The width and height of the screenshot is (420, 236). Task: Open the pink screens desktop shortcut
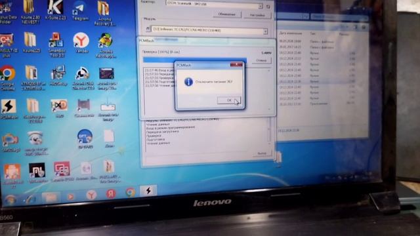(x=62, y=172)
